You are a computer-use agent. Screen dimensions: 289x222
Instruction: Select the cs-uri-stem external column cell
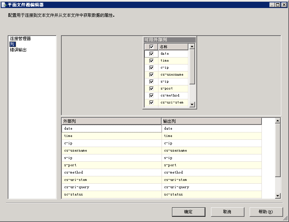click(x=112, y=180)
